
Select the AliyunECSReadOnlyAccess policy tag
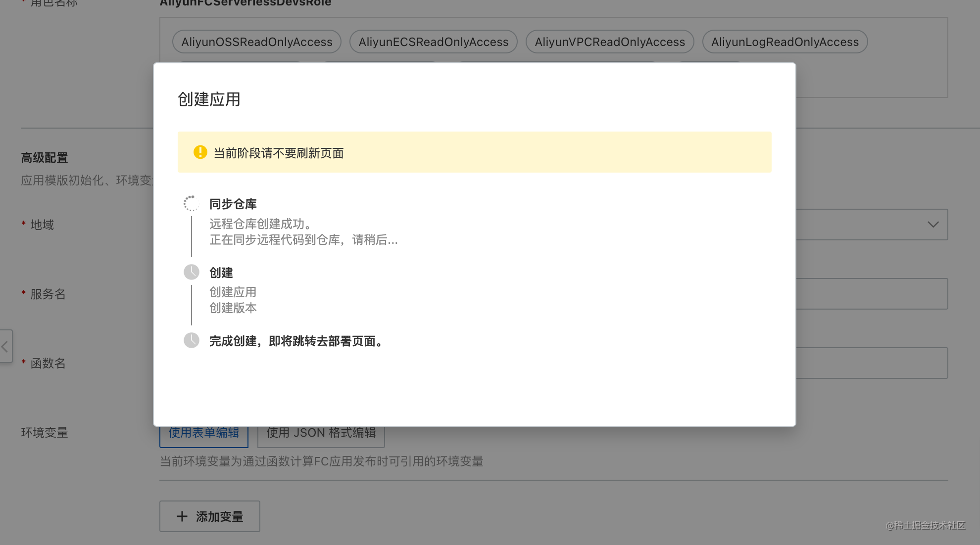click(x=434, y=42)
